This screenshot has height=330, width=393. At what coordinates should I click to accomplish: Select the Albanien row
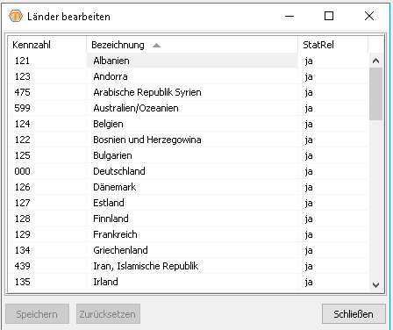(188, 61)
